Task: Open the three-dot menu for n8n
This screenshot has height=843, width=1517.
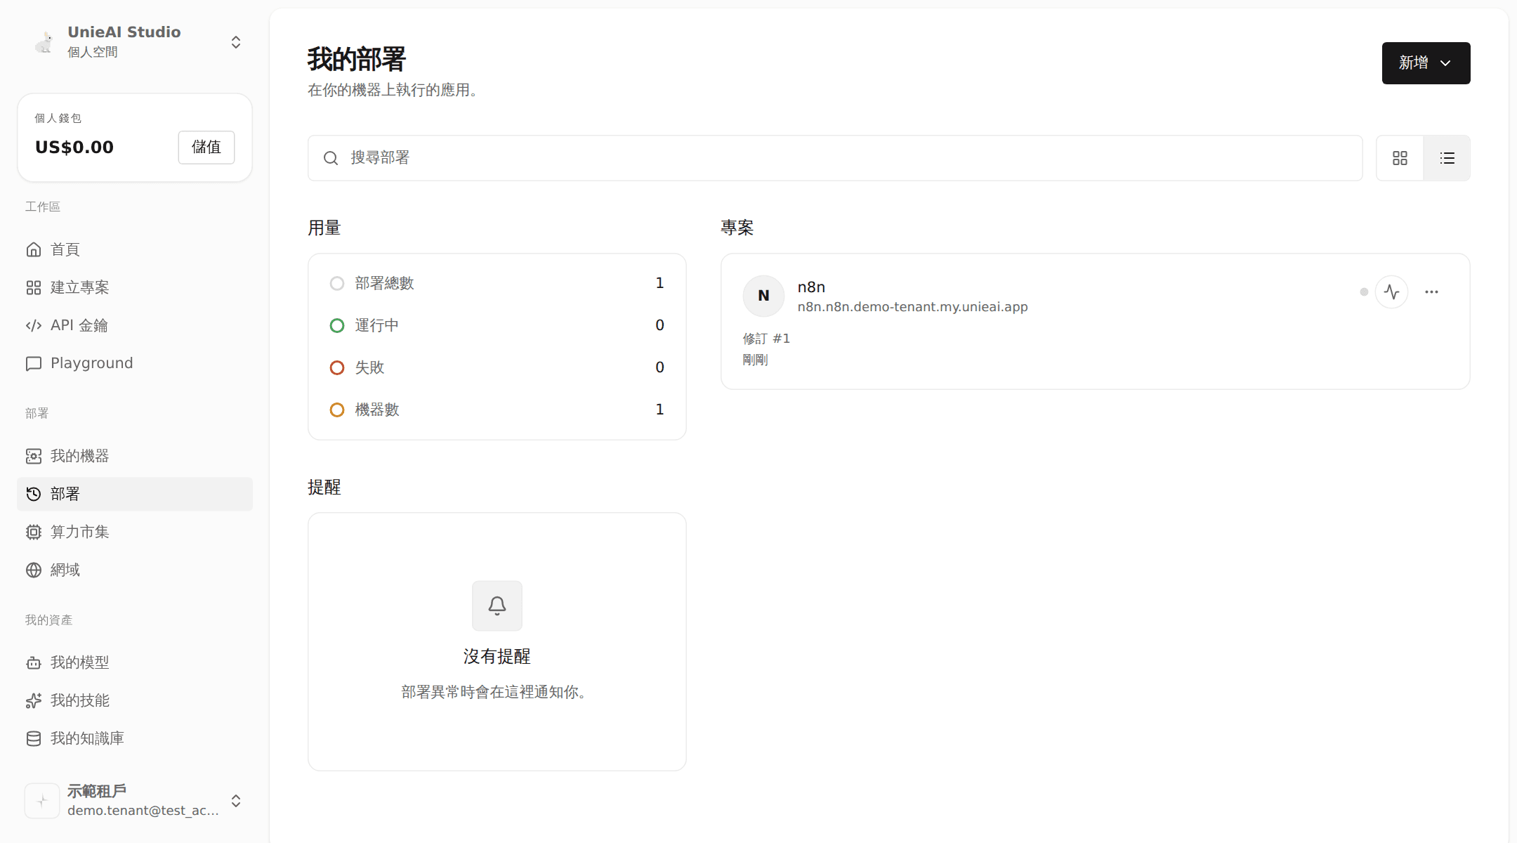Action: [x=1431, y=292]
